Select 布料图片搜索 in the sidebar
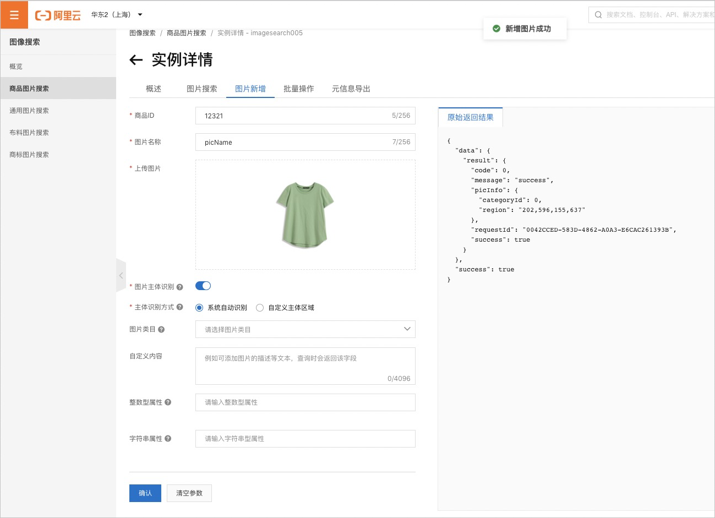Viewport: 715px width, 518px height. click(58, 132)
